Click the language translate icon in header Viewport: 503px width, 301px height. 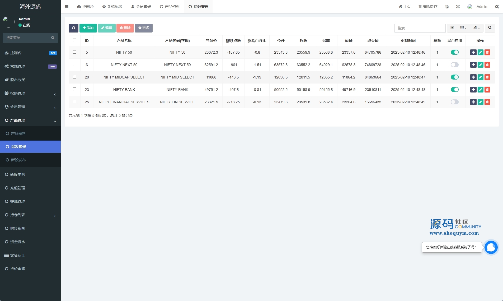[x=447, y=7]
